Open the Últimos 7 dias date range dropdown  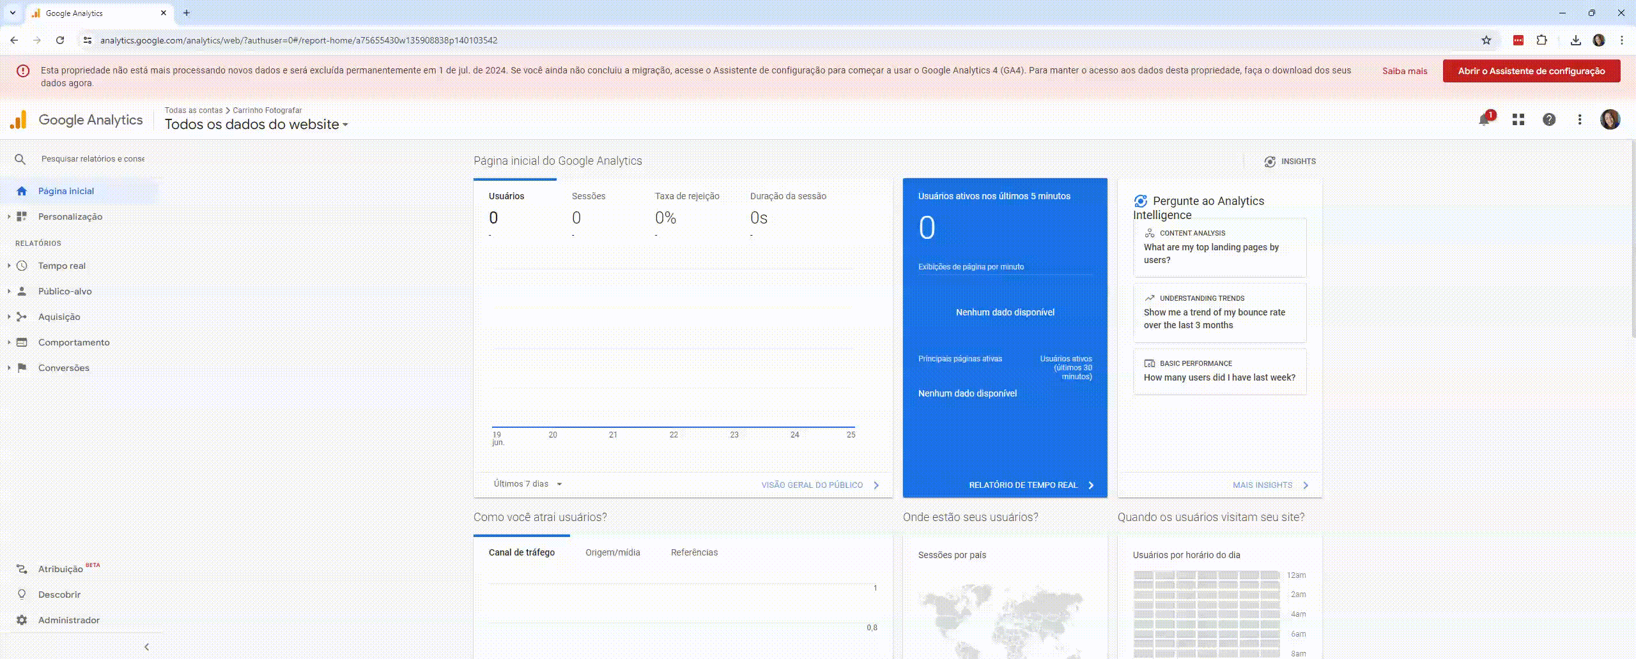(528, 484)
